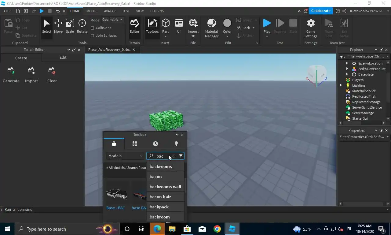Go back via All Models breadcrumb link

tap(115, 168)
